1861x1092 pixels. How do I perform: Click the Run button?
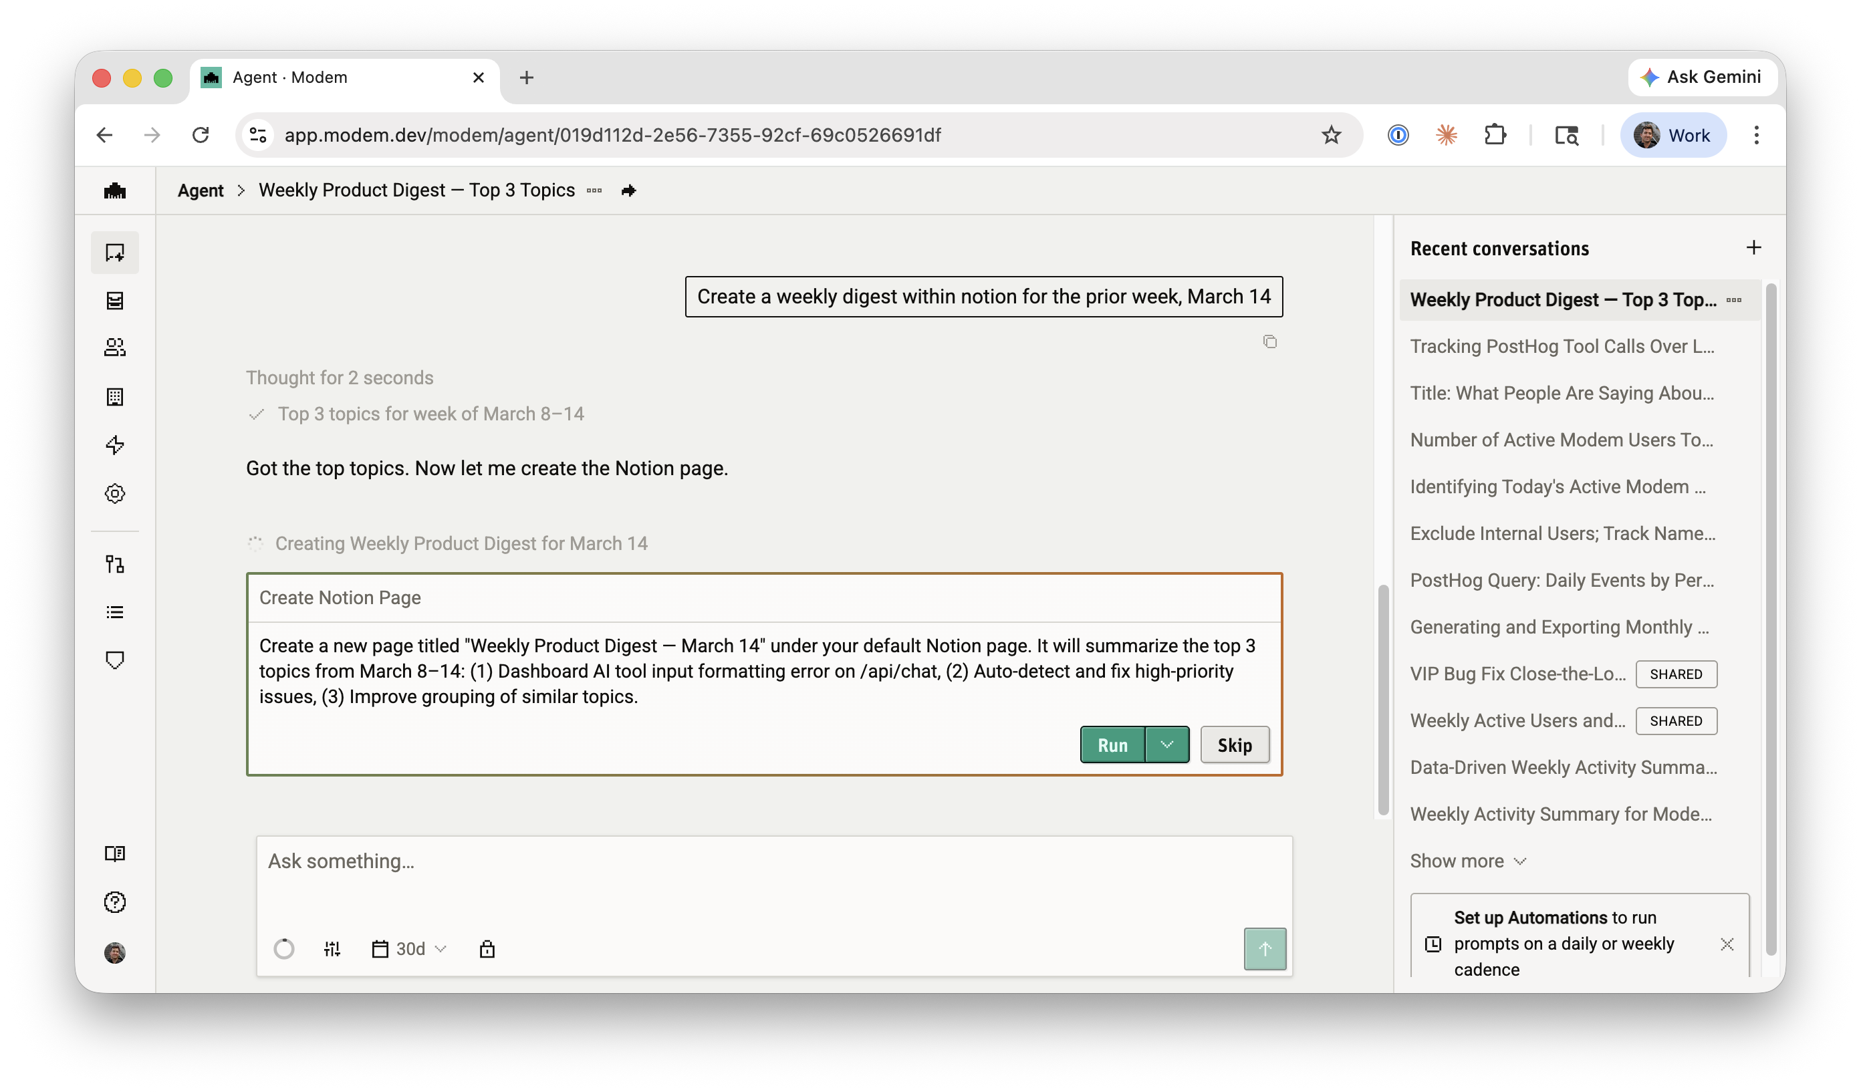click(x=1112, y=744)
